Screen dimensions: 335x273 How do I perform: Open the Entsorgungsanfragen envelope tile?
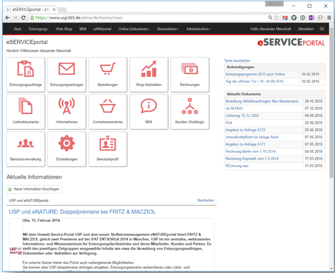(67, 75)
